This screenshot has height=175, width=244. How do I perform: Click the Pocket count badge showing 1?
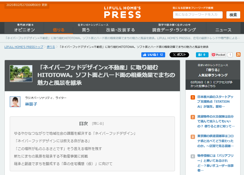point(230,55)
